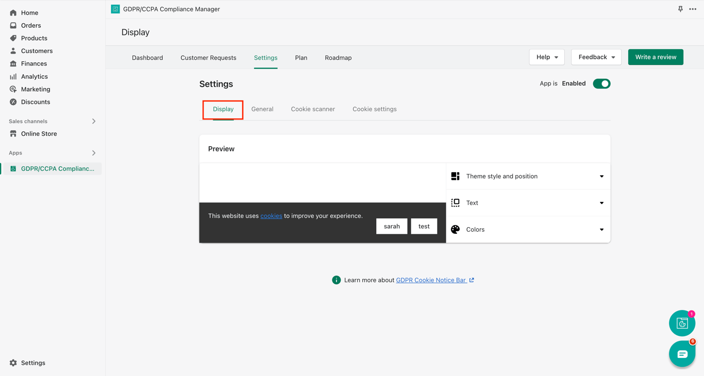Select GDPR/CCPA Compliance app in sidebar
Image resolution: width=704 pixels, height=376 pixels.
tap(52, 169)
